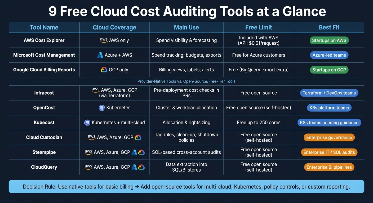Viewport: 373px width, 203px height.
Task: Click the Free (BigQuery export extra) cell
Action: [259, 70]
